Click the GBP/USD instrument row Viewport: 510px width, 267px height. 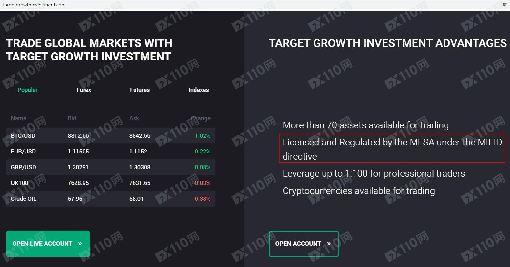pos(110,167)
